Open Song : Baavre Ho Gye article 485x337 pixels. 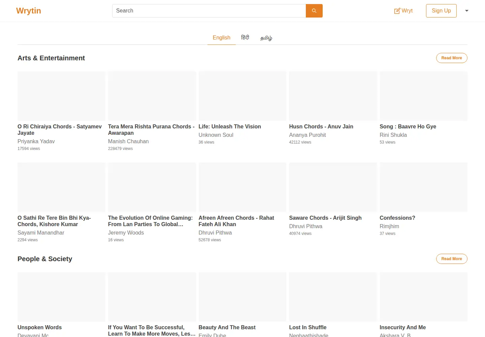[408, 127]
